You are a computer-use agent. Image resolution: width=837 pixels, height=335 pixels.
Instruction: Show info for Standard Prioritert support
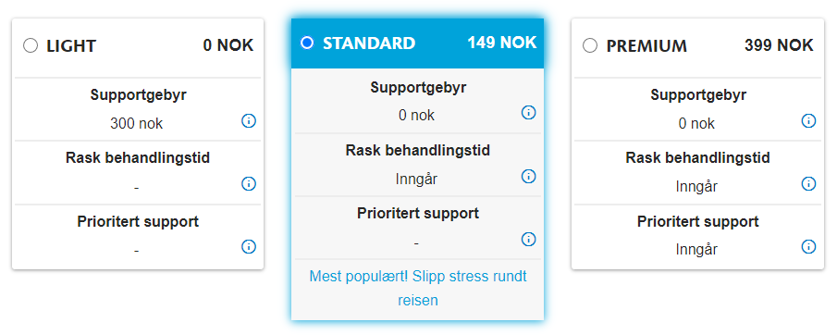tap(528, 239)
